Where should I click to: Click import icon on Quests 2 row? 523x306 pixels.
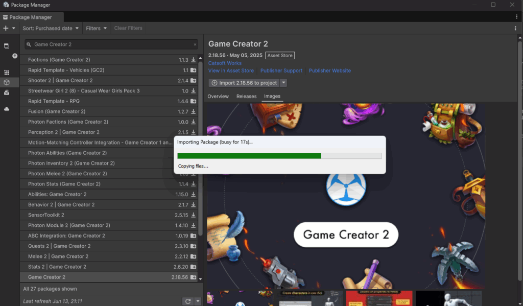pyautogui.click(x=193, y=246)
